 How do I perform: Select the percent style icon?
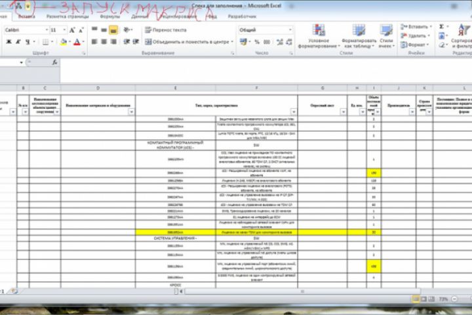[x=257, y=42]
